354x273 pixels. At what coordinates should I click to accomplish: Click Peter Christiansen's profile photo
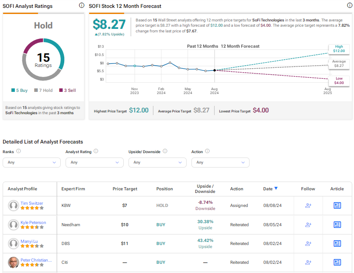(x=13, y=262)
